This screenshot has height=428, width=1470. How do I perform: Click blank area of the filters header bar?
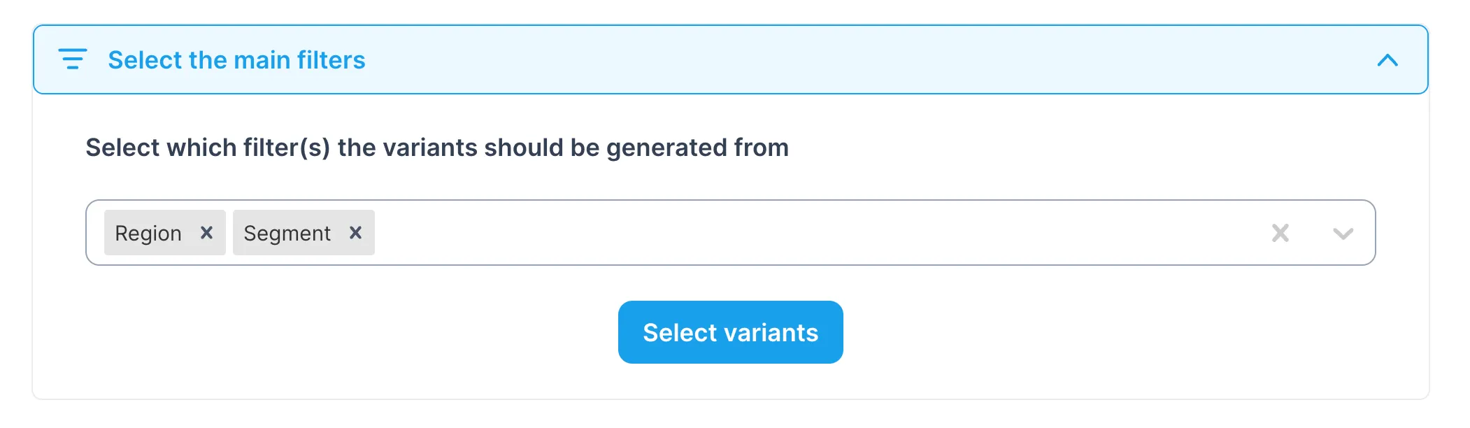pyautogui.click(x=839, y=60)
